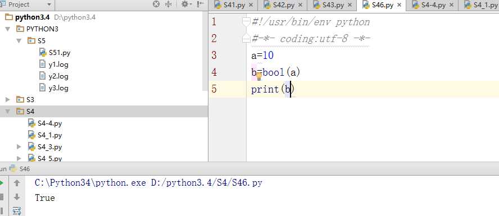Close the S41.py tab

coord(251,5)
